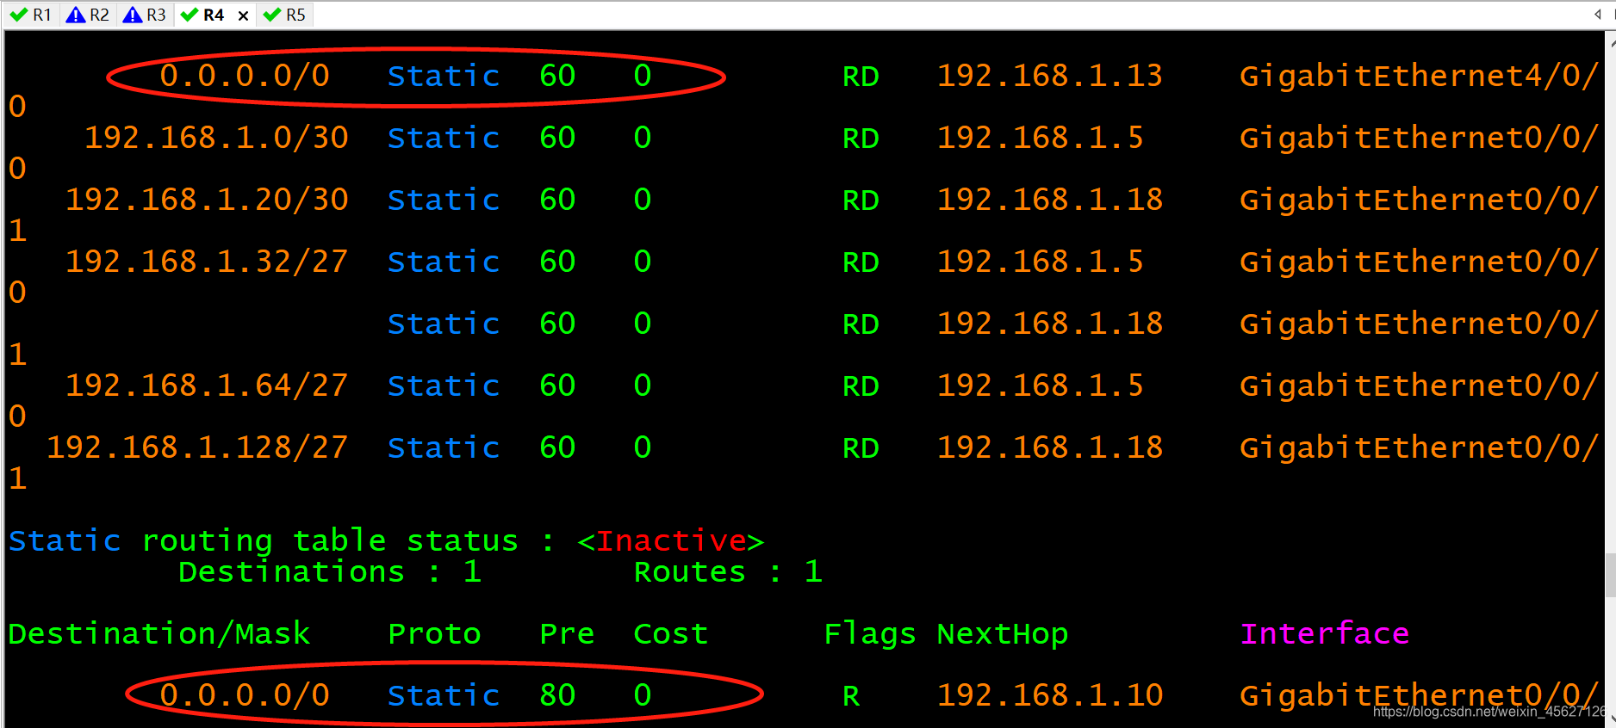Click the GigabitEthernet4/0/ interface text
Image resolution: width=1616 pixels, height=728 pixels.
point(1420,76)
